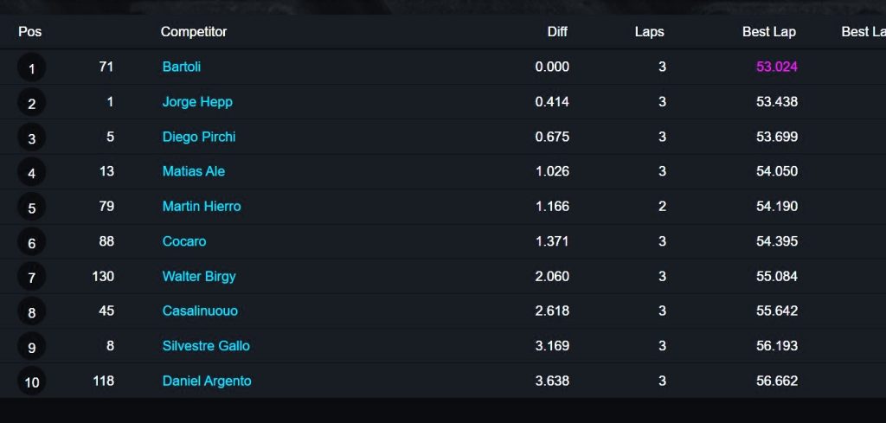This screenshot has height=423, width=886.
Task: Open Casalinuouo competitor page
Action: (x=200, y=311)
